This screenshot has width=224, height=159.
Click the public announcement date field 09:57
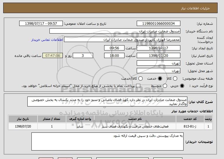click(41, 24)
